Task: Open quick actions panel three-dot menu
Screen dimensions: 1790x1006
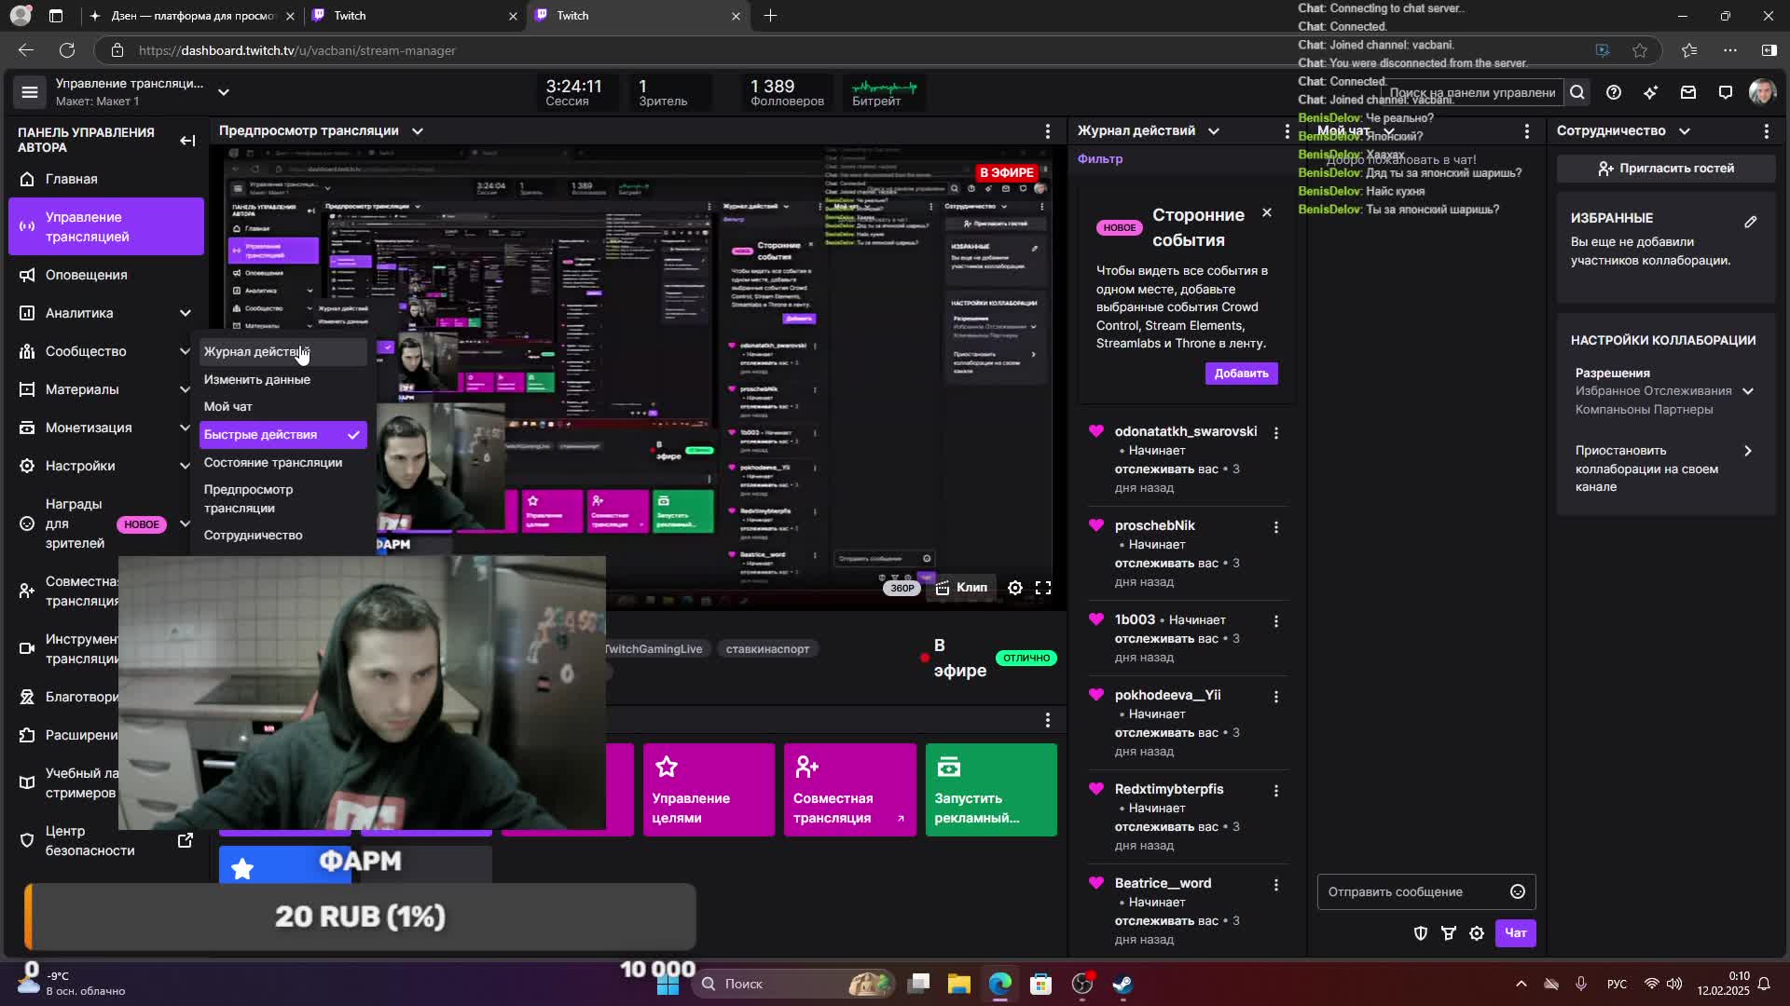Action: (x=1048, y=720)
